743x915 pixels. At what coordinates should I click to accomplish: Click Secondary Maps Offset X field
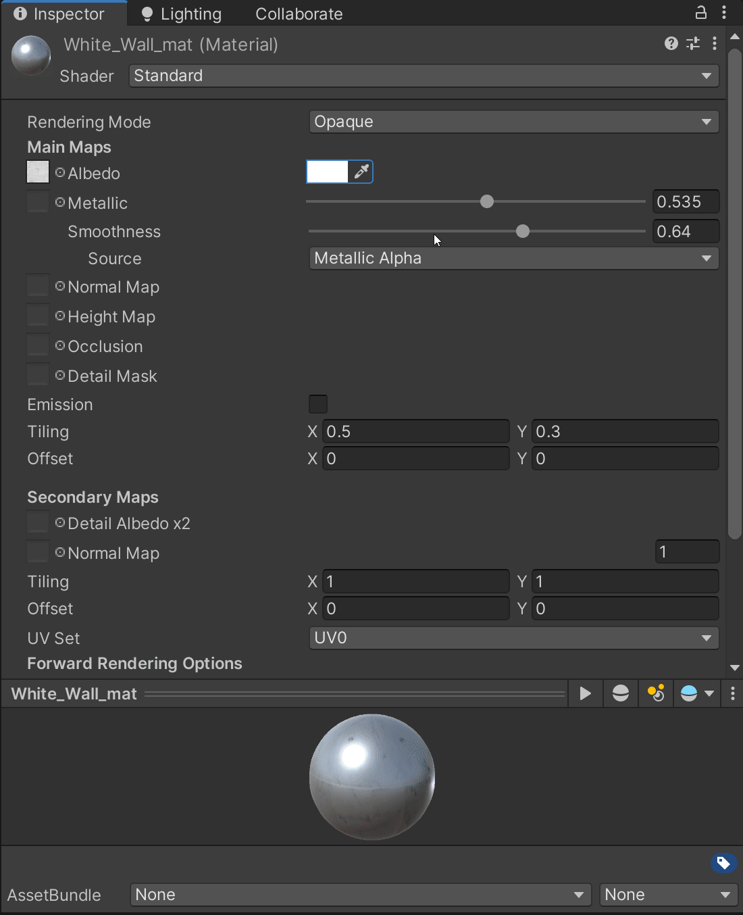(x=415, y=608)
